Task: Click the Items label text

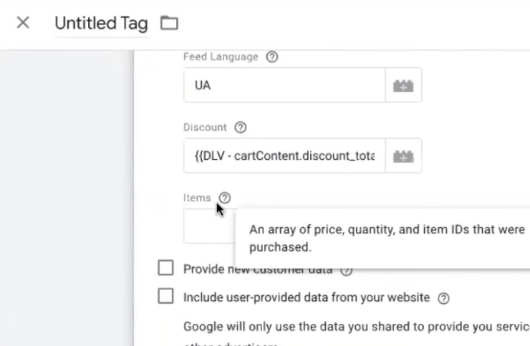Action: pyautogui.click(x=197, y=198)
